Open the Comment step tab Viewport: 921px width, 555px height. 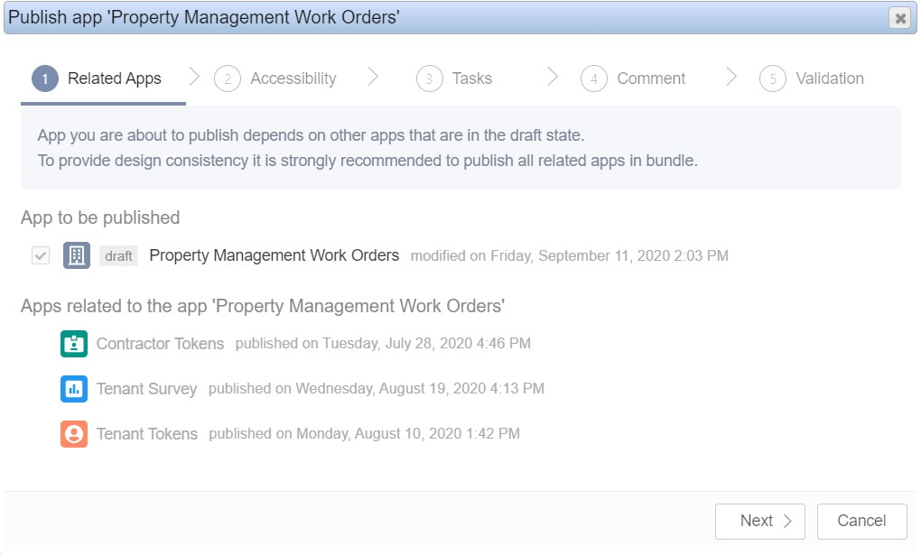[x=651, y=79]
